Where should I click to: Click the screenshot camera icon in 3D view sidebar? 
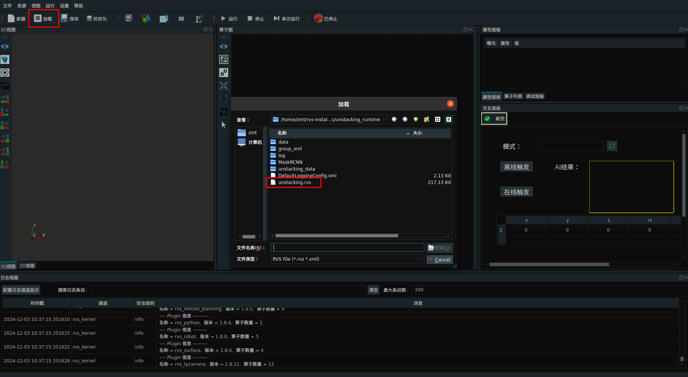[x=5, y=86]
